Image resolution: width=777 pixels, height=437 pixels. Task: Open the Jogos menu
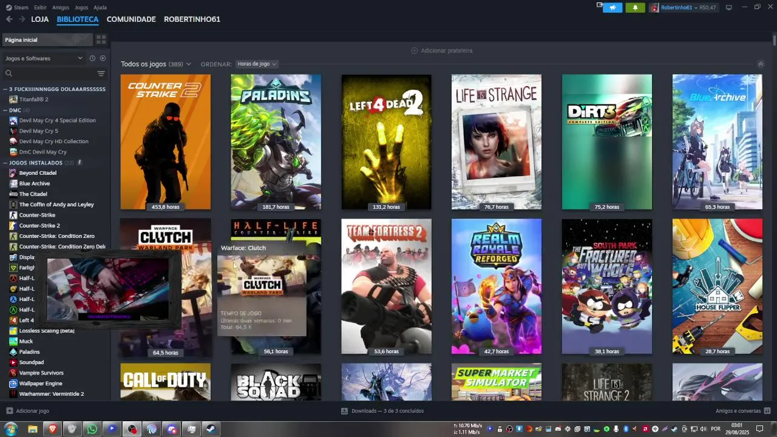click(x=81, y=7)
